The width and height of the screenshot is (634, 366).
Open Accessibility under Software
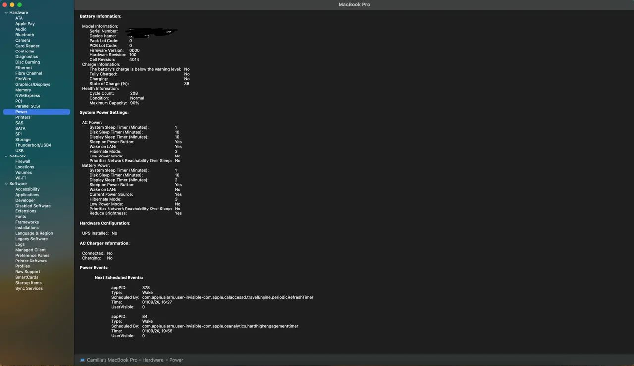pyautogui.click(x=27, y=189)
